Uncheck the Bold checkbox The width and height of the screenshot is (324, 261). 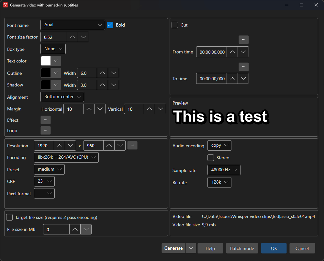(x=110, y=25)
